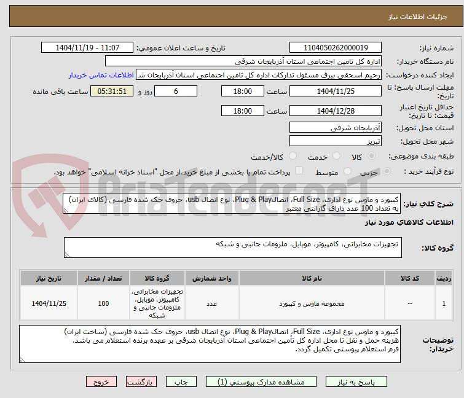Select the 'متوسط' purchase type radio
464x398 pixels.
click(x=347, y=171)
